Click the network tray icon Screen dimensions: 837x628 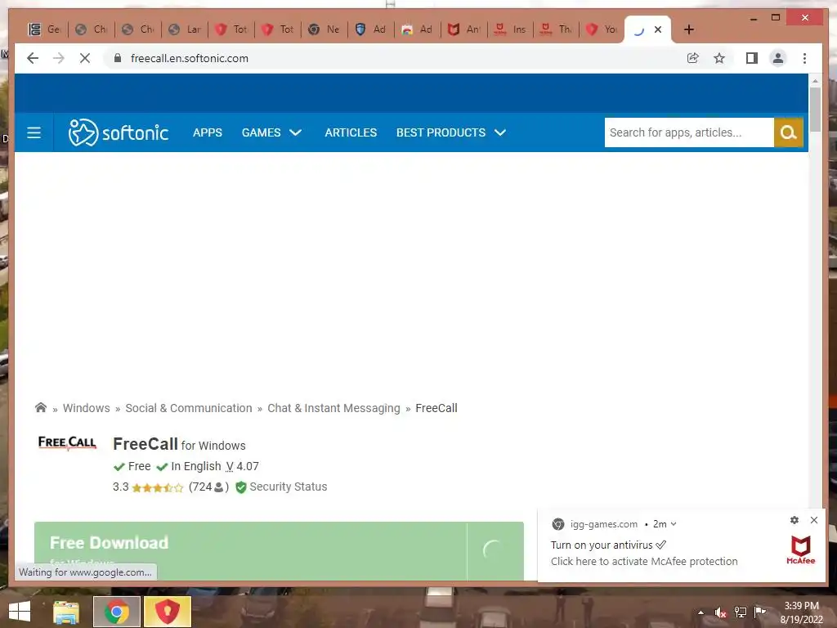(x=741, y=612)
